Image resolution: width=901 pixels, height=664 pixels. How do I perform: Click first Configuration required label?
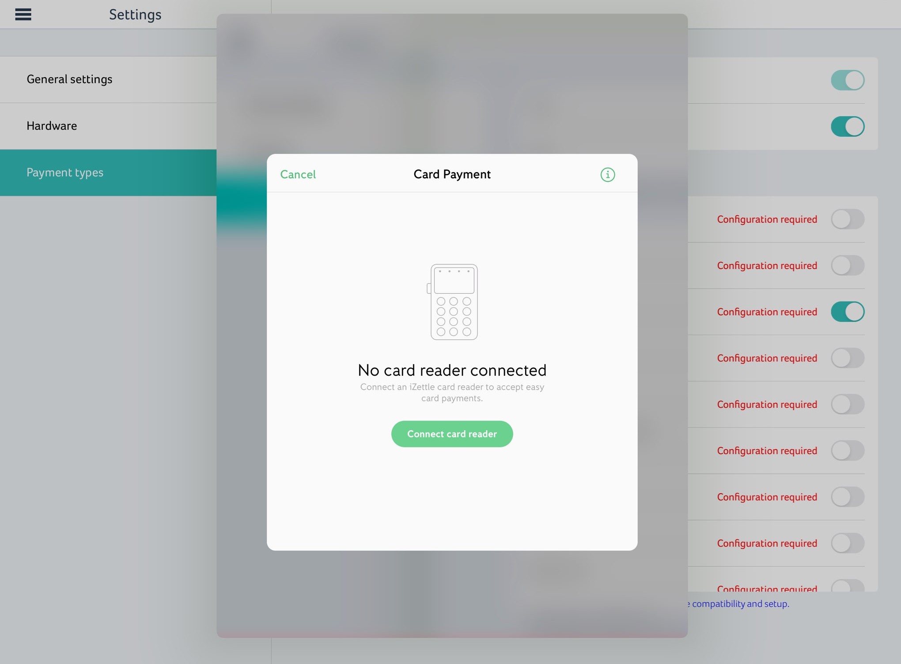click(766, 219)
